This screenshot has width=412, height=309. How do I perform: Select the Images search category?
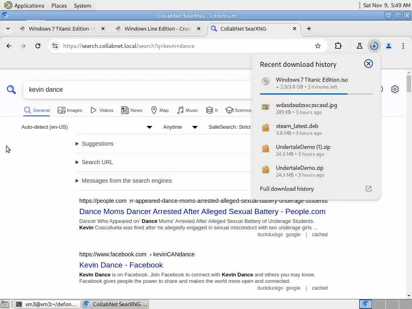click(x=70, y=110)
